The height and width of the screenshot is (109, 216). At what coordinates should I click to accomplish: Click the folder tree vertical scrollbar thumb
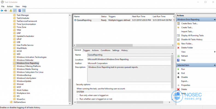click(70, 90)
